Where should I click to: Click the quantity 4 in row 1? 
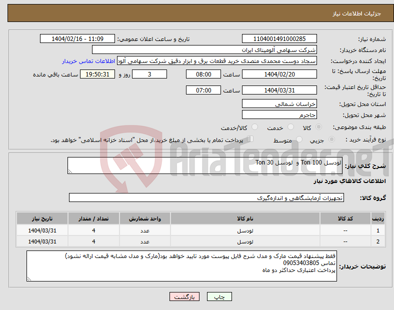coord(93,230)
